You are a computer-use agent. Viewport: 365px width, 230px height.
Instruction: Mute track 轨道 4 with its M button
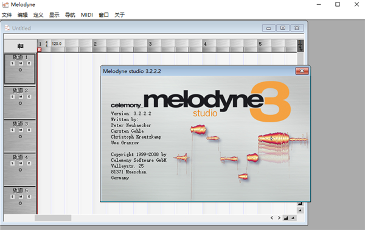(x=21, y=163)
